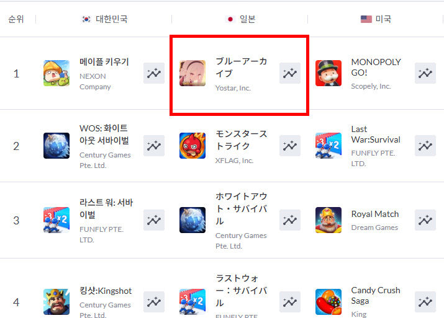Open the ブルーアーカイブ game title link
The image size is (444, 318).
pos(242,68)
